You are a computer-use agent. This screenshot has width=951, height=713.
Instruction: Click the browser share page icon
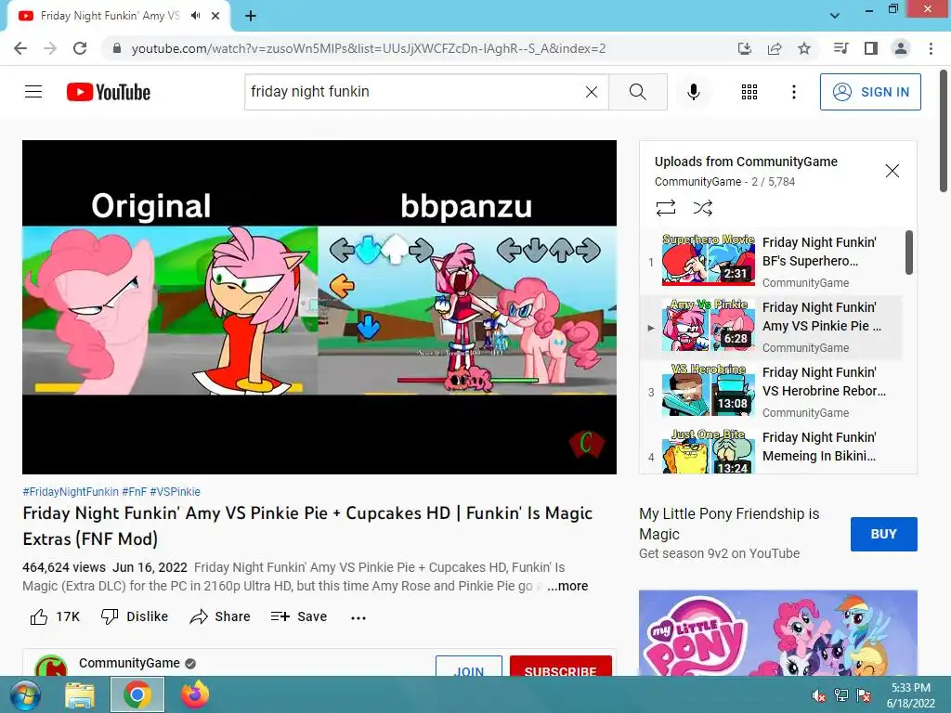tap(775, 48)
